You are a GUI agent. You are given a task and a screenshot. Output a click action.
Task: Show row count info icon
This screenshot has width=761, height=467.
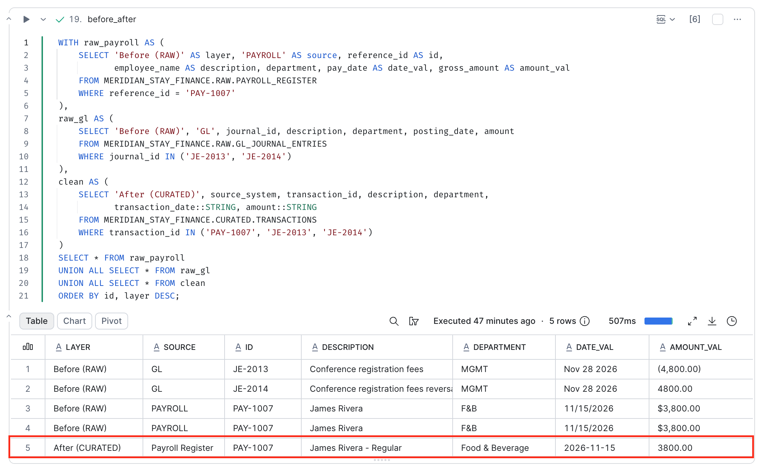(x=585, y=321)
